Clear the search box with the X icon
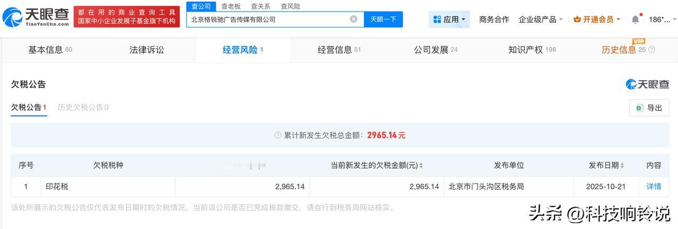 [x=353, y=19]
